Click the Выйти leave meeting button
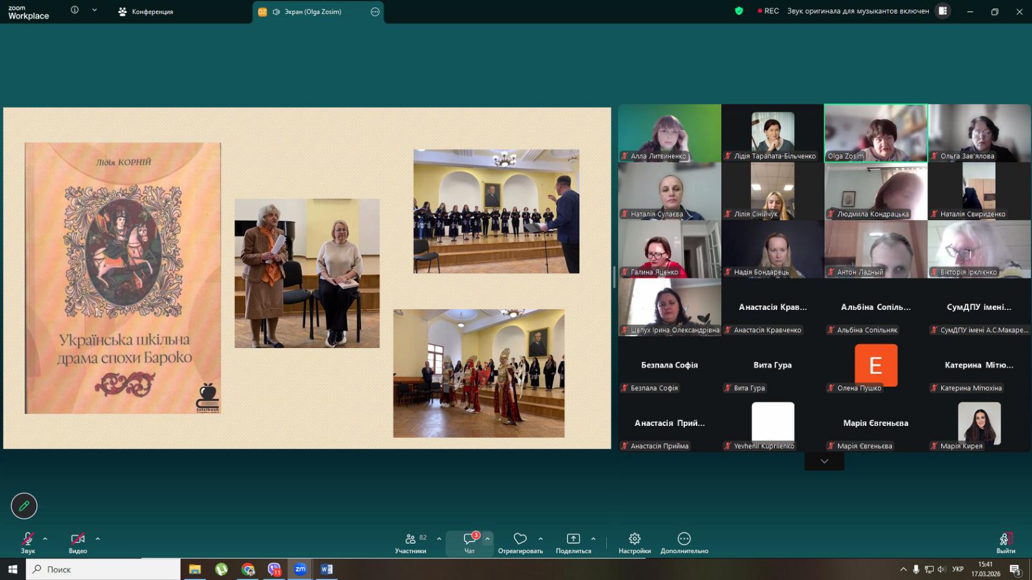Viewport: 1032px width, 580px height. click(1005, 543)
